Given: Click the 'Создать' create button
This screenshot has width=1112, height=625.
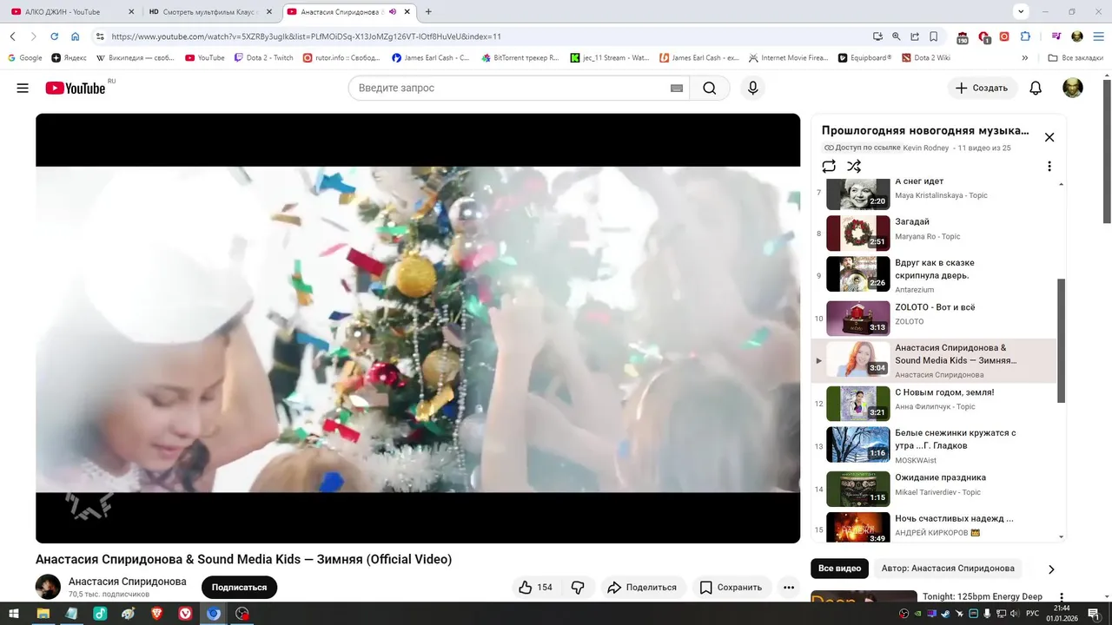Looking at the screenshot, I should [x=982, y=88].
